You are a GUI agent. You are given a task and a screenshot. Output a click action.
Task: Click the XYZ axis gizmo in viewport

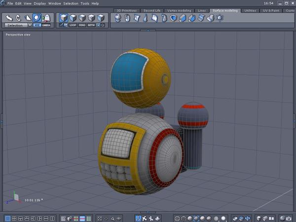[x=13, y=198]
